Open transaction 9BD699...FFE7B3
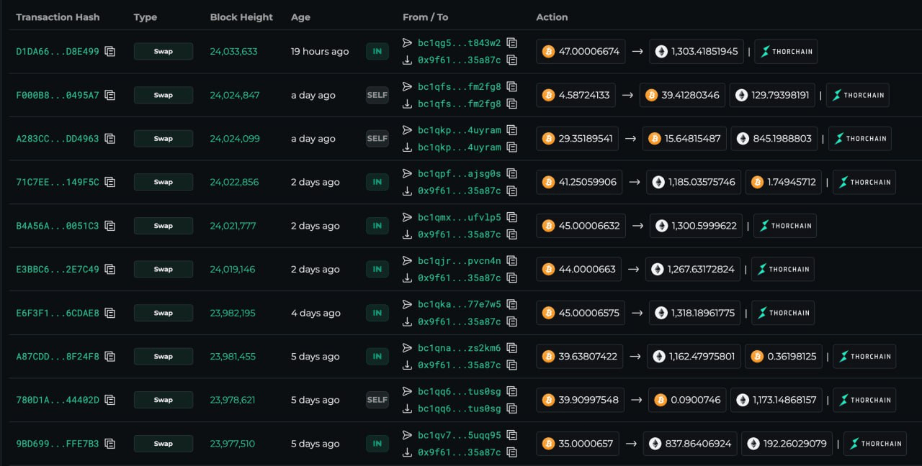This screenshot has width=922, height=466. coord(58,444)
